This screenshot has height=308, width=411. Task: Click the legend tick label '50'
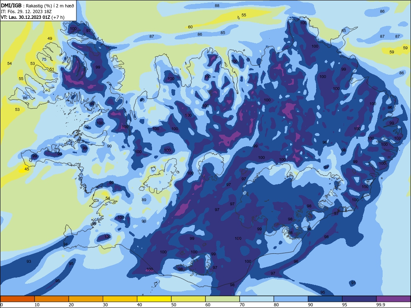point(173,305)
